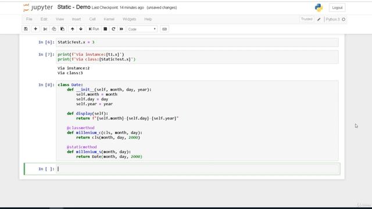Click the @staticmethod decorator line
This screenshot has width=372, height=209.
tap(82, 147)
